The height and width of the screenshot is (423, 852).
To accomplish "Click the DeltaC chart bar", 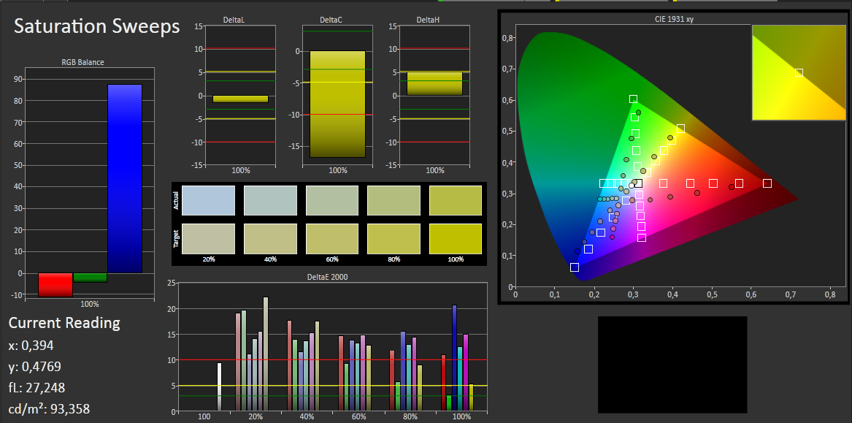I will point(337,104).
